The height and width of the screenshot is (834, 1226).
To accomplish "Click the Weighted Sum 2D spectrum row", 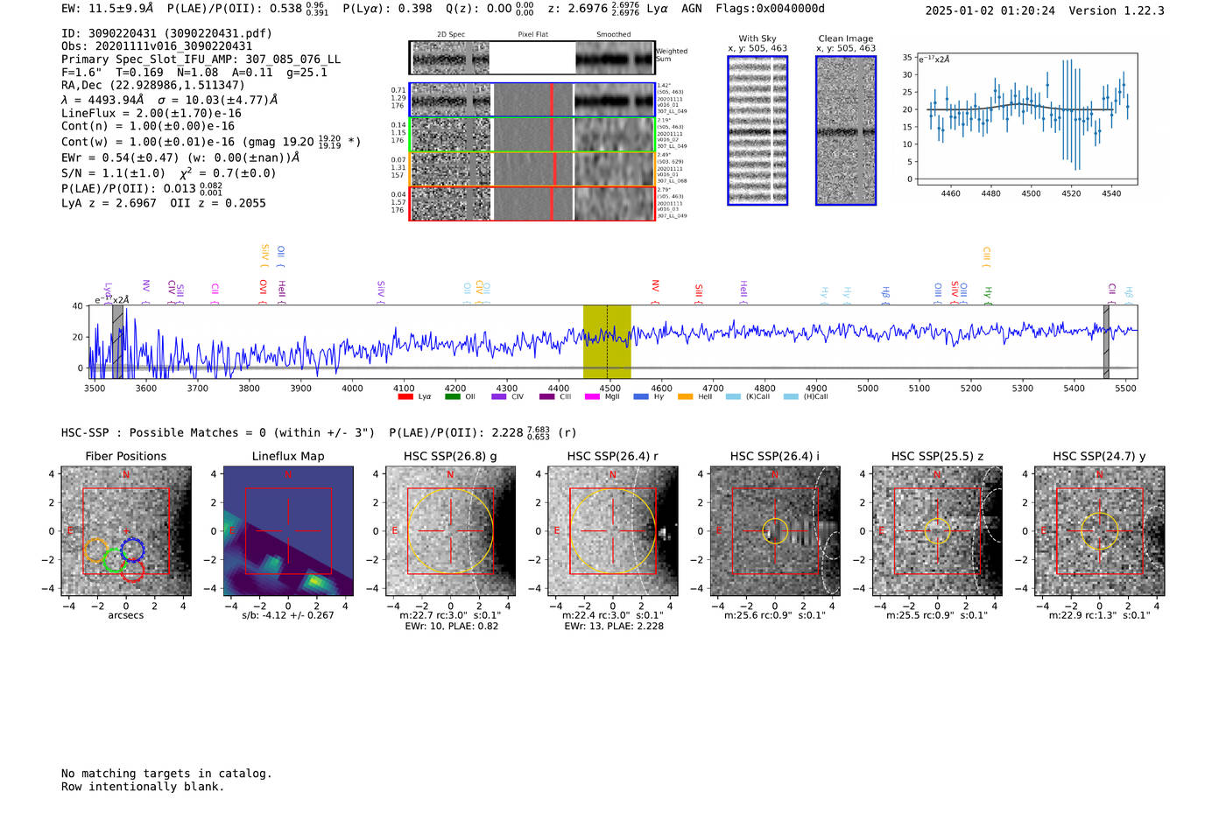I will coord(532,58).
